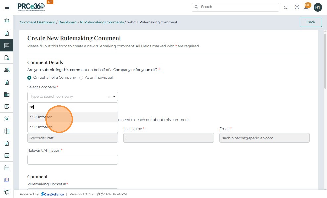This screenshot has width=327, height=198.
Task: Select 'As an Individual' radio option
Action: [81, 78]
